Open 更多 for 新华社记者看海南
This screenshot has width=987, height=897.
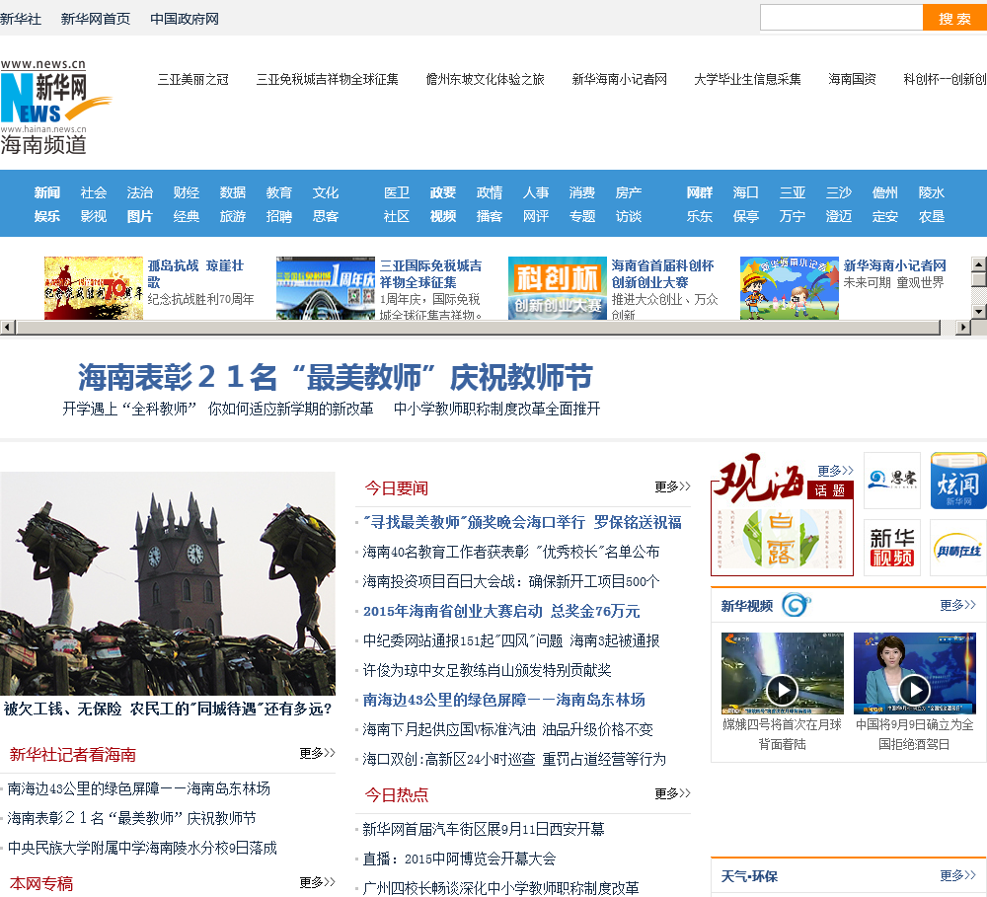[317, 753]
